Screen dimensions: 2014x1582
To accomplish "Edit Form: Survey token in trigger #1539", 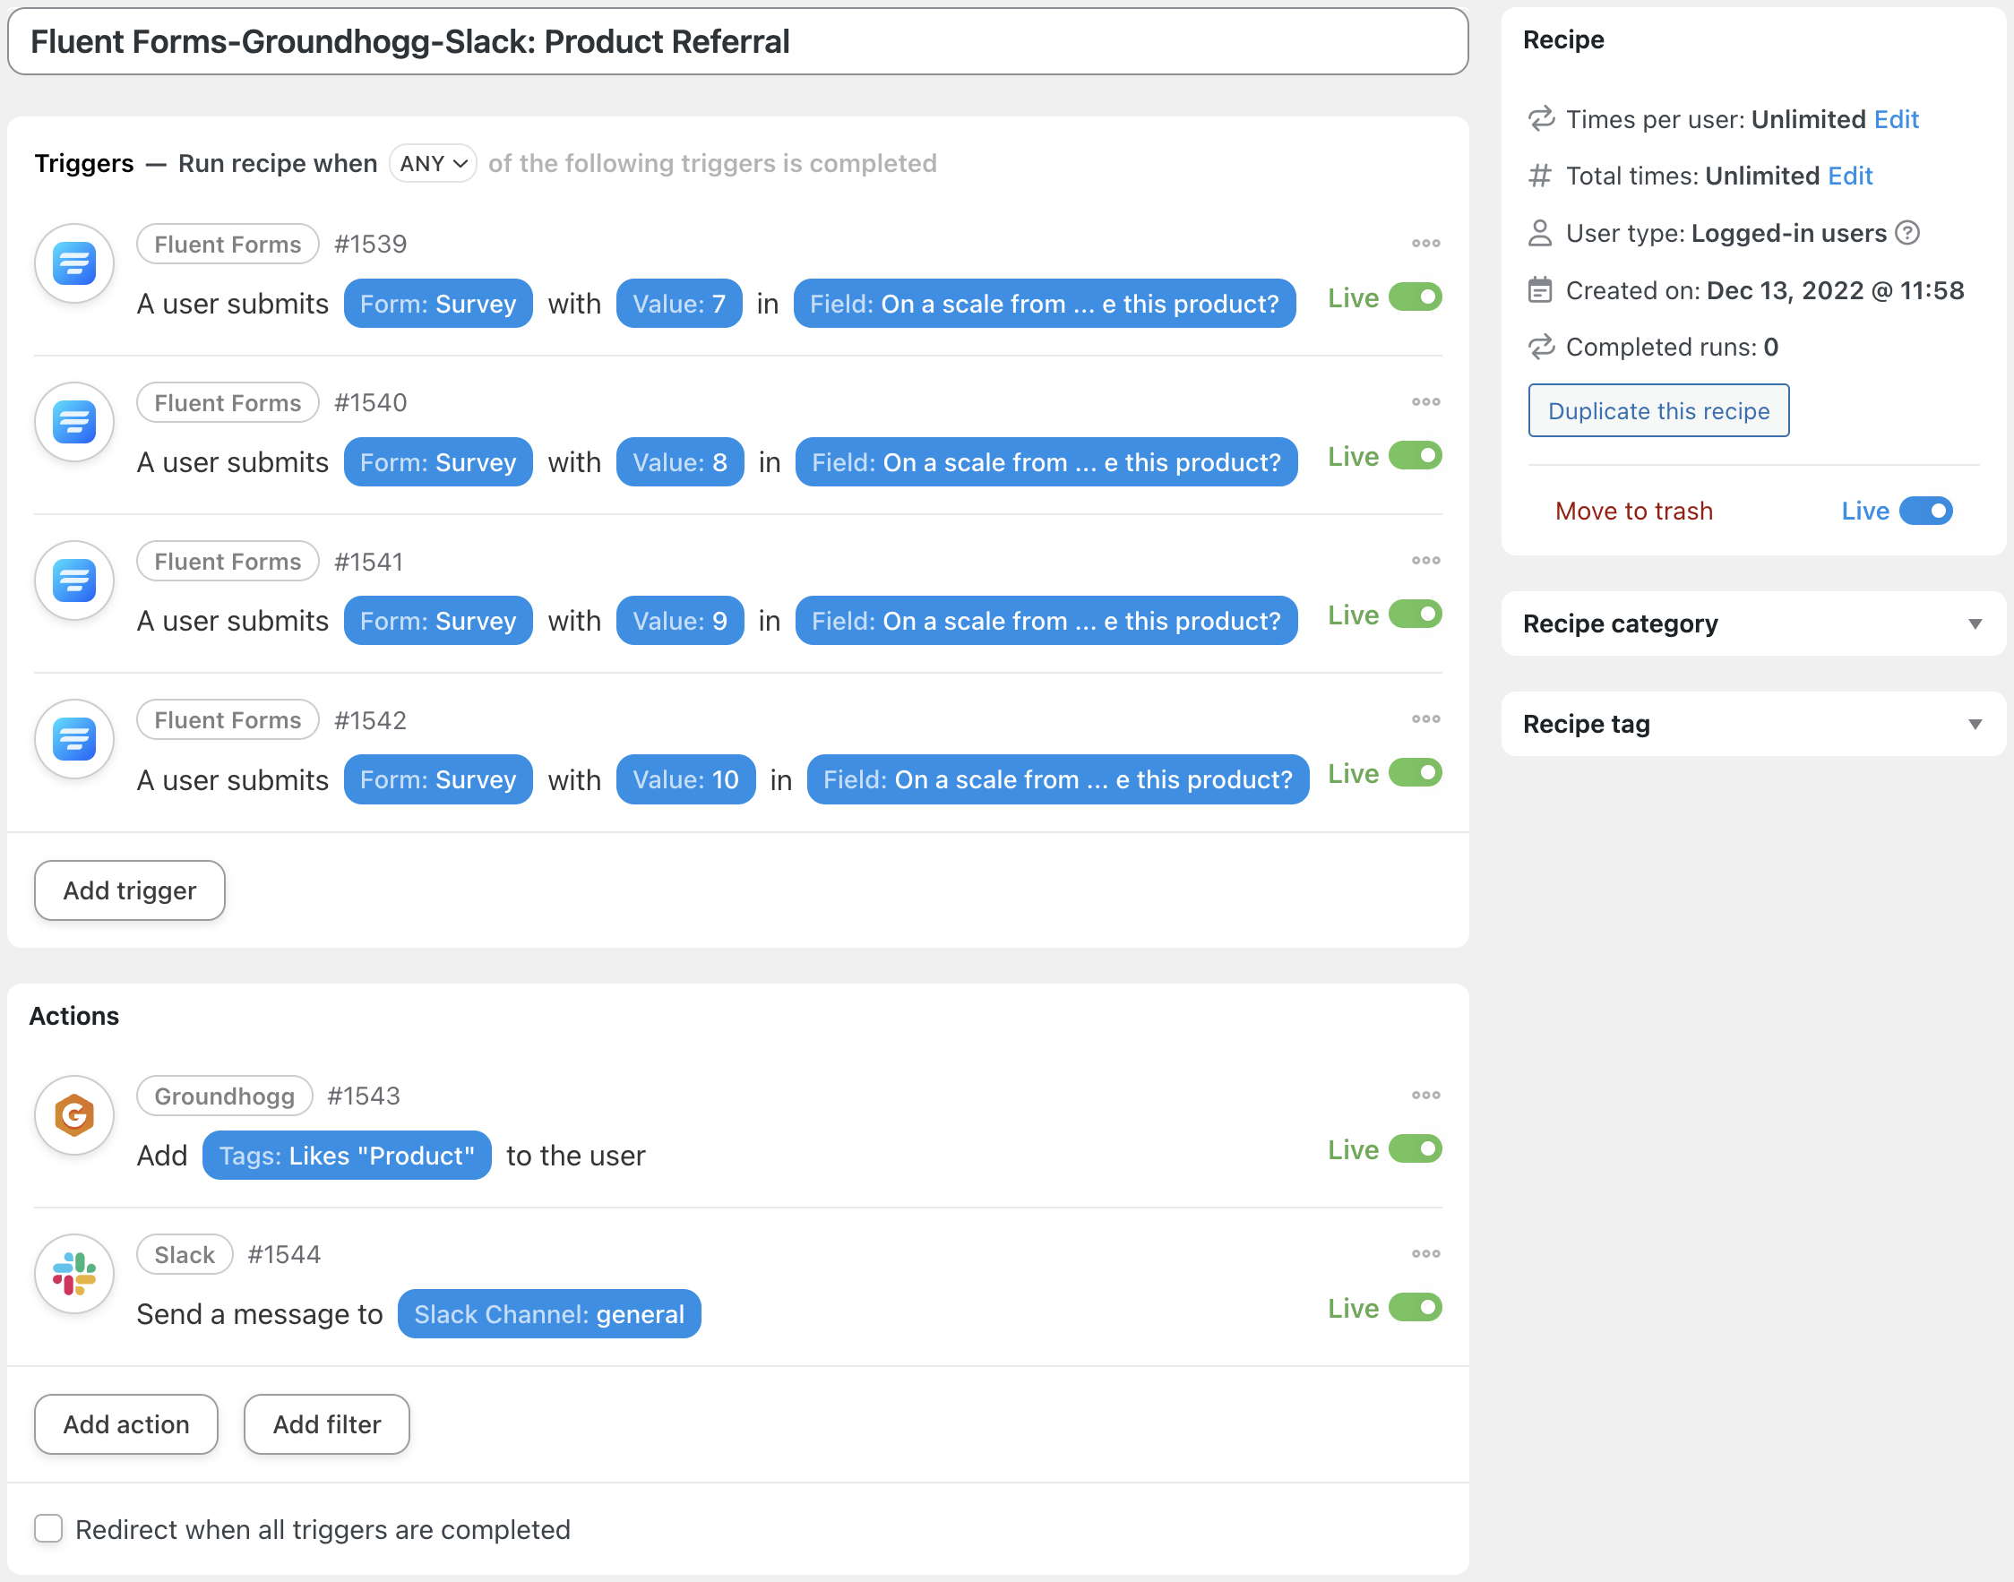I will coord(437,304).
